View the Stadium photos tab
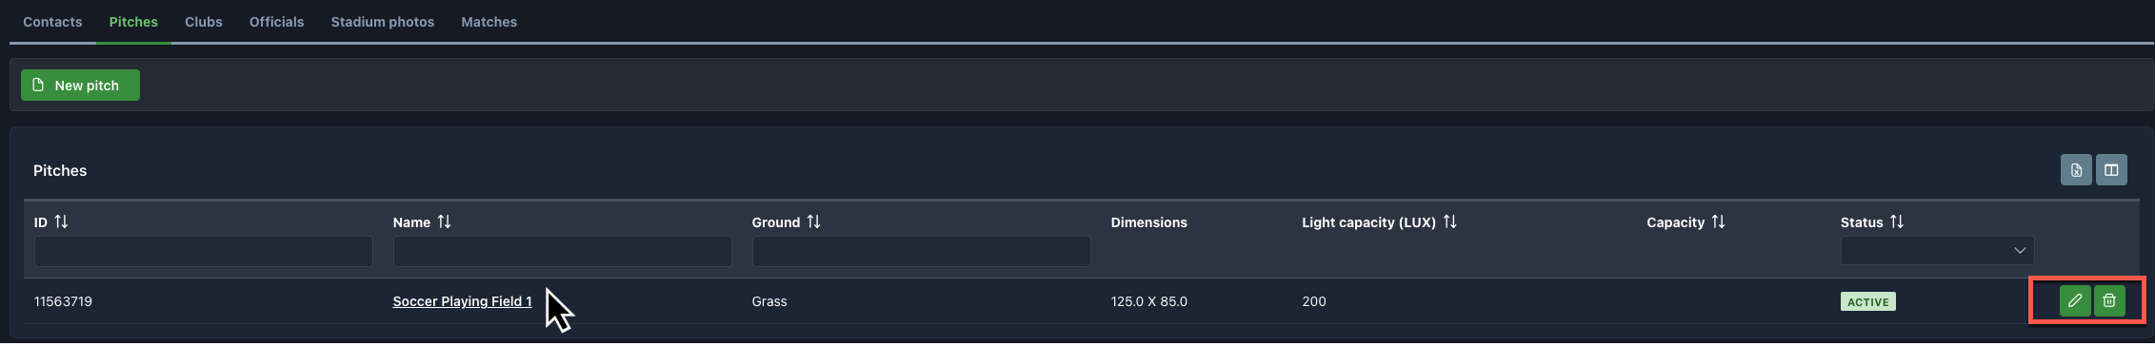The width and height of the screenshot is (2155, 346). [x=383, y=22]
